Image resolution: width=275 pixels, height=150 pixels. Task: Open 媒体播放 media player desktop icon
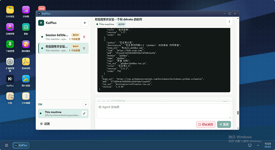pyautogui.click(x=26, y=46)
